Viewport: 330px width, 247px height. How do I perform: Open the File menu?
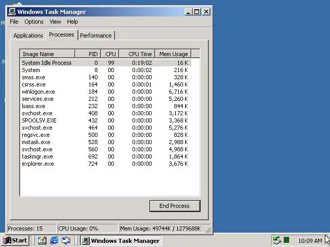[x=14, y=22]
